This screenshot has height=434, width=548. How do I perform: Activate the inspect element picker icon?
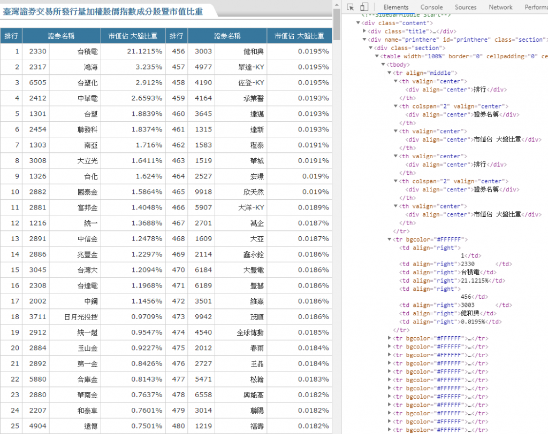(350, 7)
